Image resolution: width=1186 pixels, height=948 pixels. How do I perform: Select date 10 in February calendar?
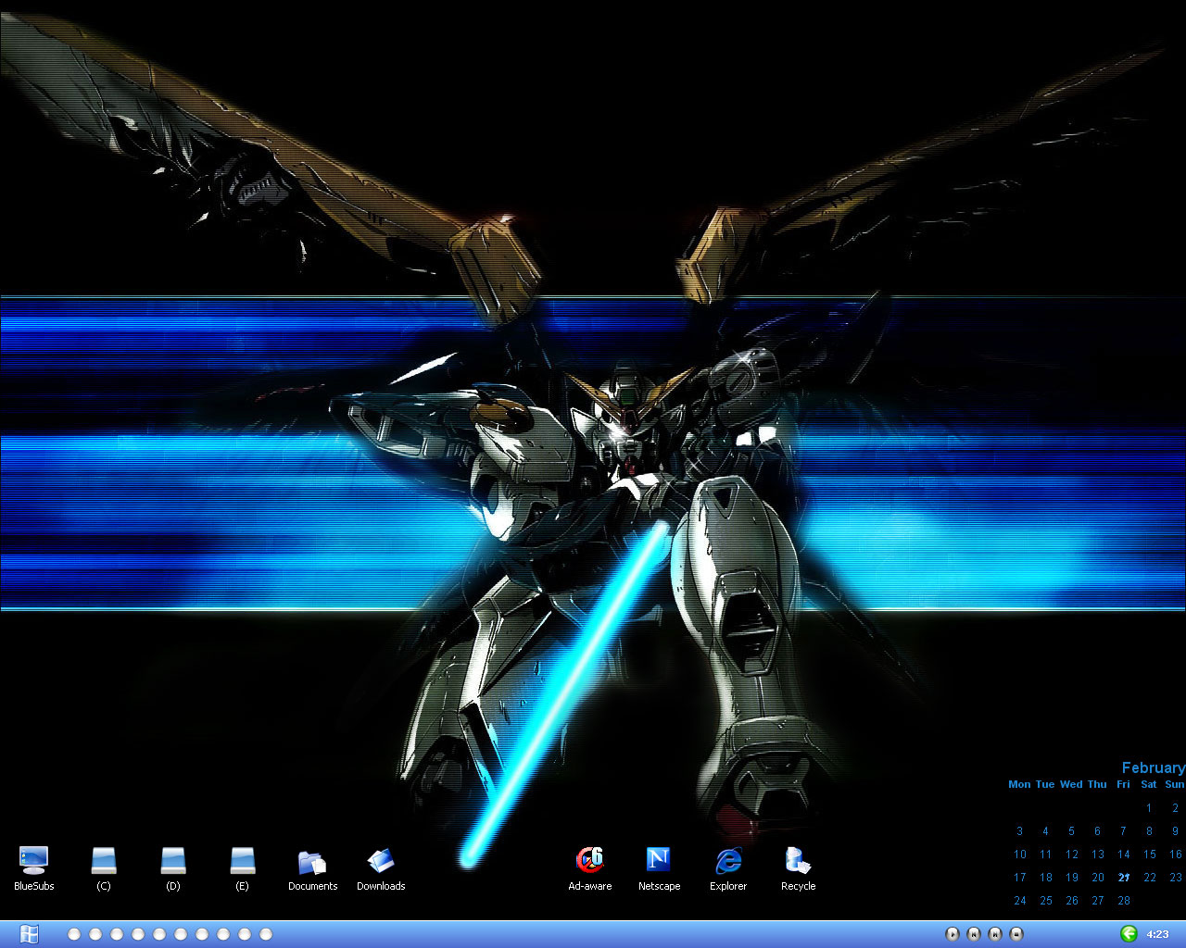(x=1019, y=854)
